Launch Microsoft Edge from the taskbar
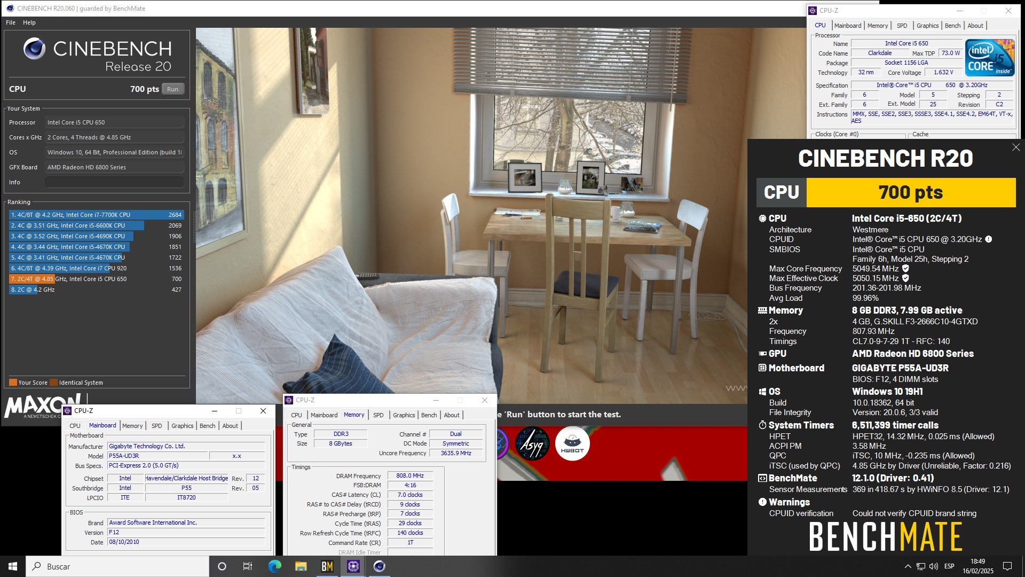Screen dimensions: 1025x577 274,566
